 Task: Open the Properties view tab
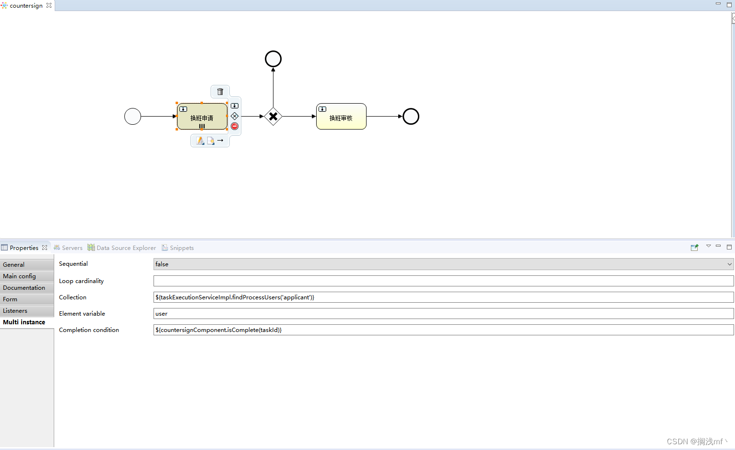tap(24, 248)
